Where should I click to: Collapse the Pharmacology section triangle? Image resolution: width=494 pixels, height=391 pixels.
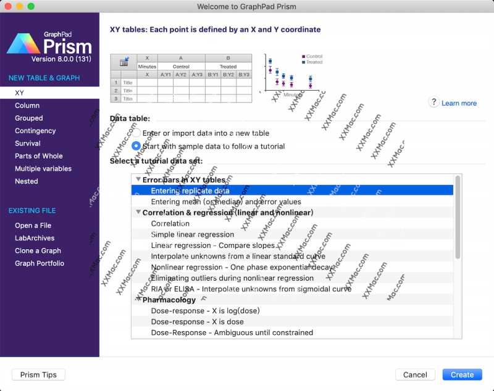(x=138, y=300)
